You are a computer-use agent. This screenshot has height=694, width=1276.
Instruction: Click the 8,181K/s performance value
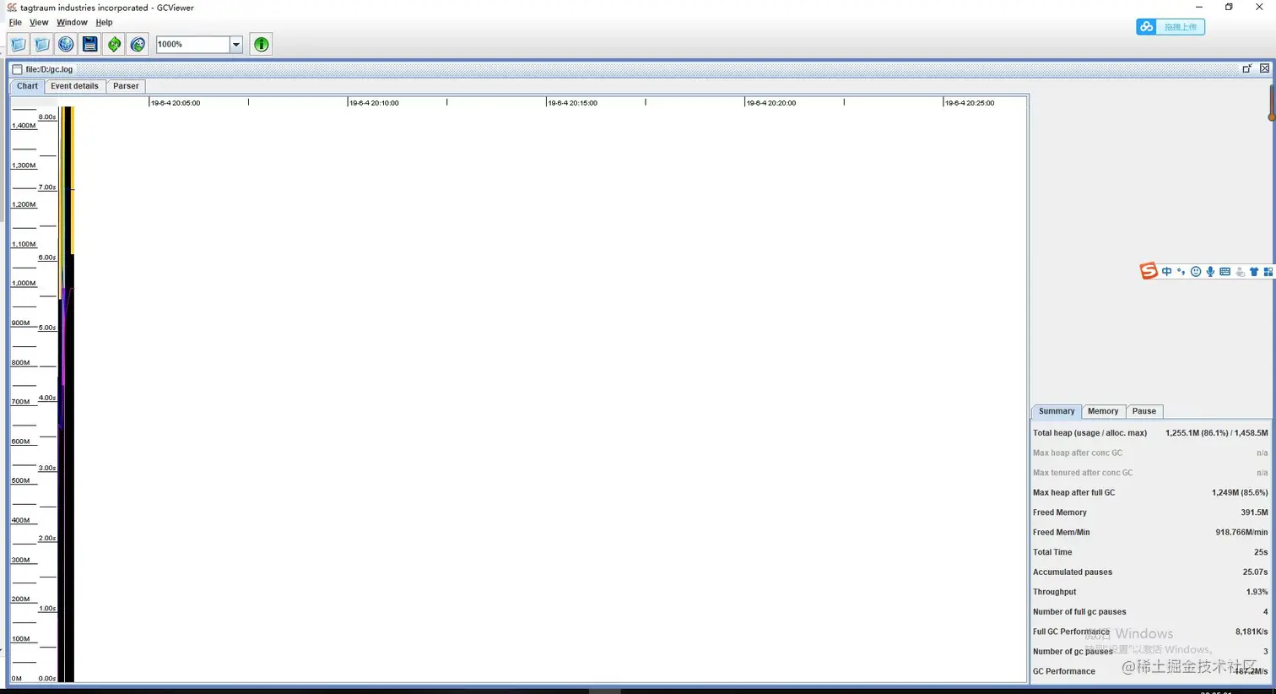pyautogui.click(x=1252, y=632)
